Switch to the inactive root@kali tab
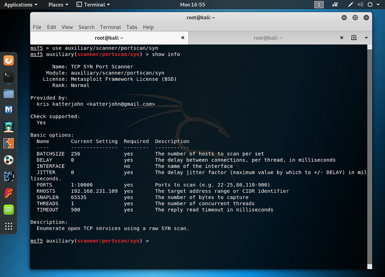This screenshot has width=385, height=277. pos(268,38)
